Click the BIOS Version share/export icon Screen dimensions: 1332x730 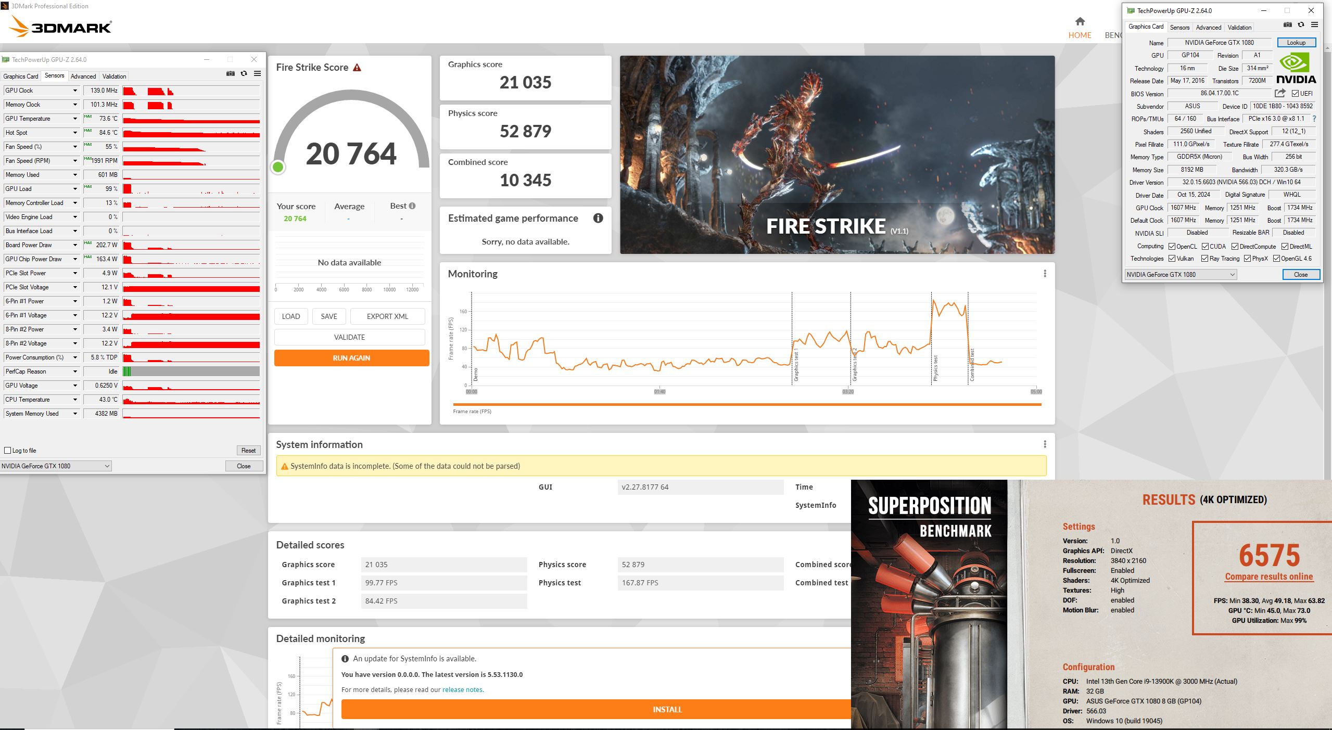1280,93
